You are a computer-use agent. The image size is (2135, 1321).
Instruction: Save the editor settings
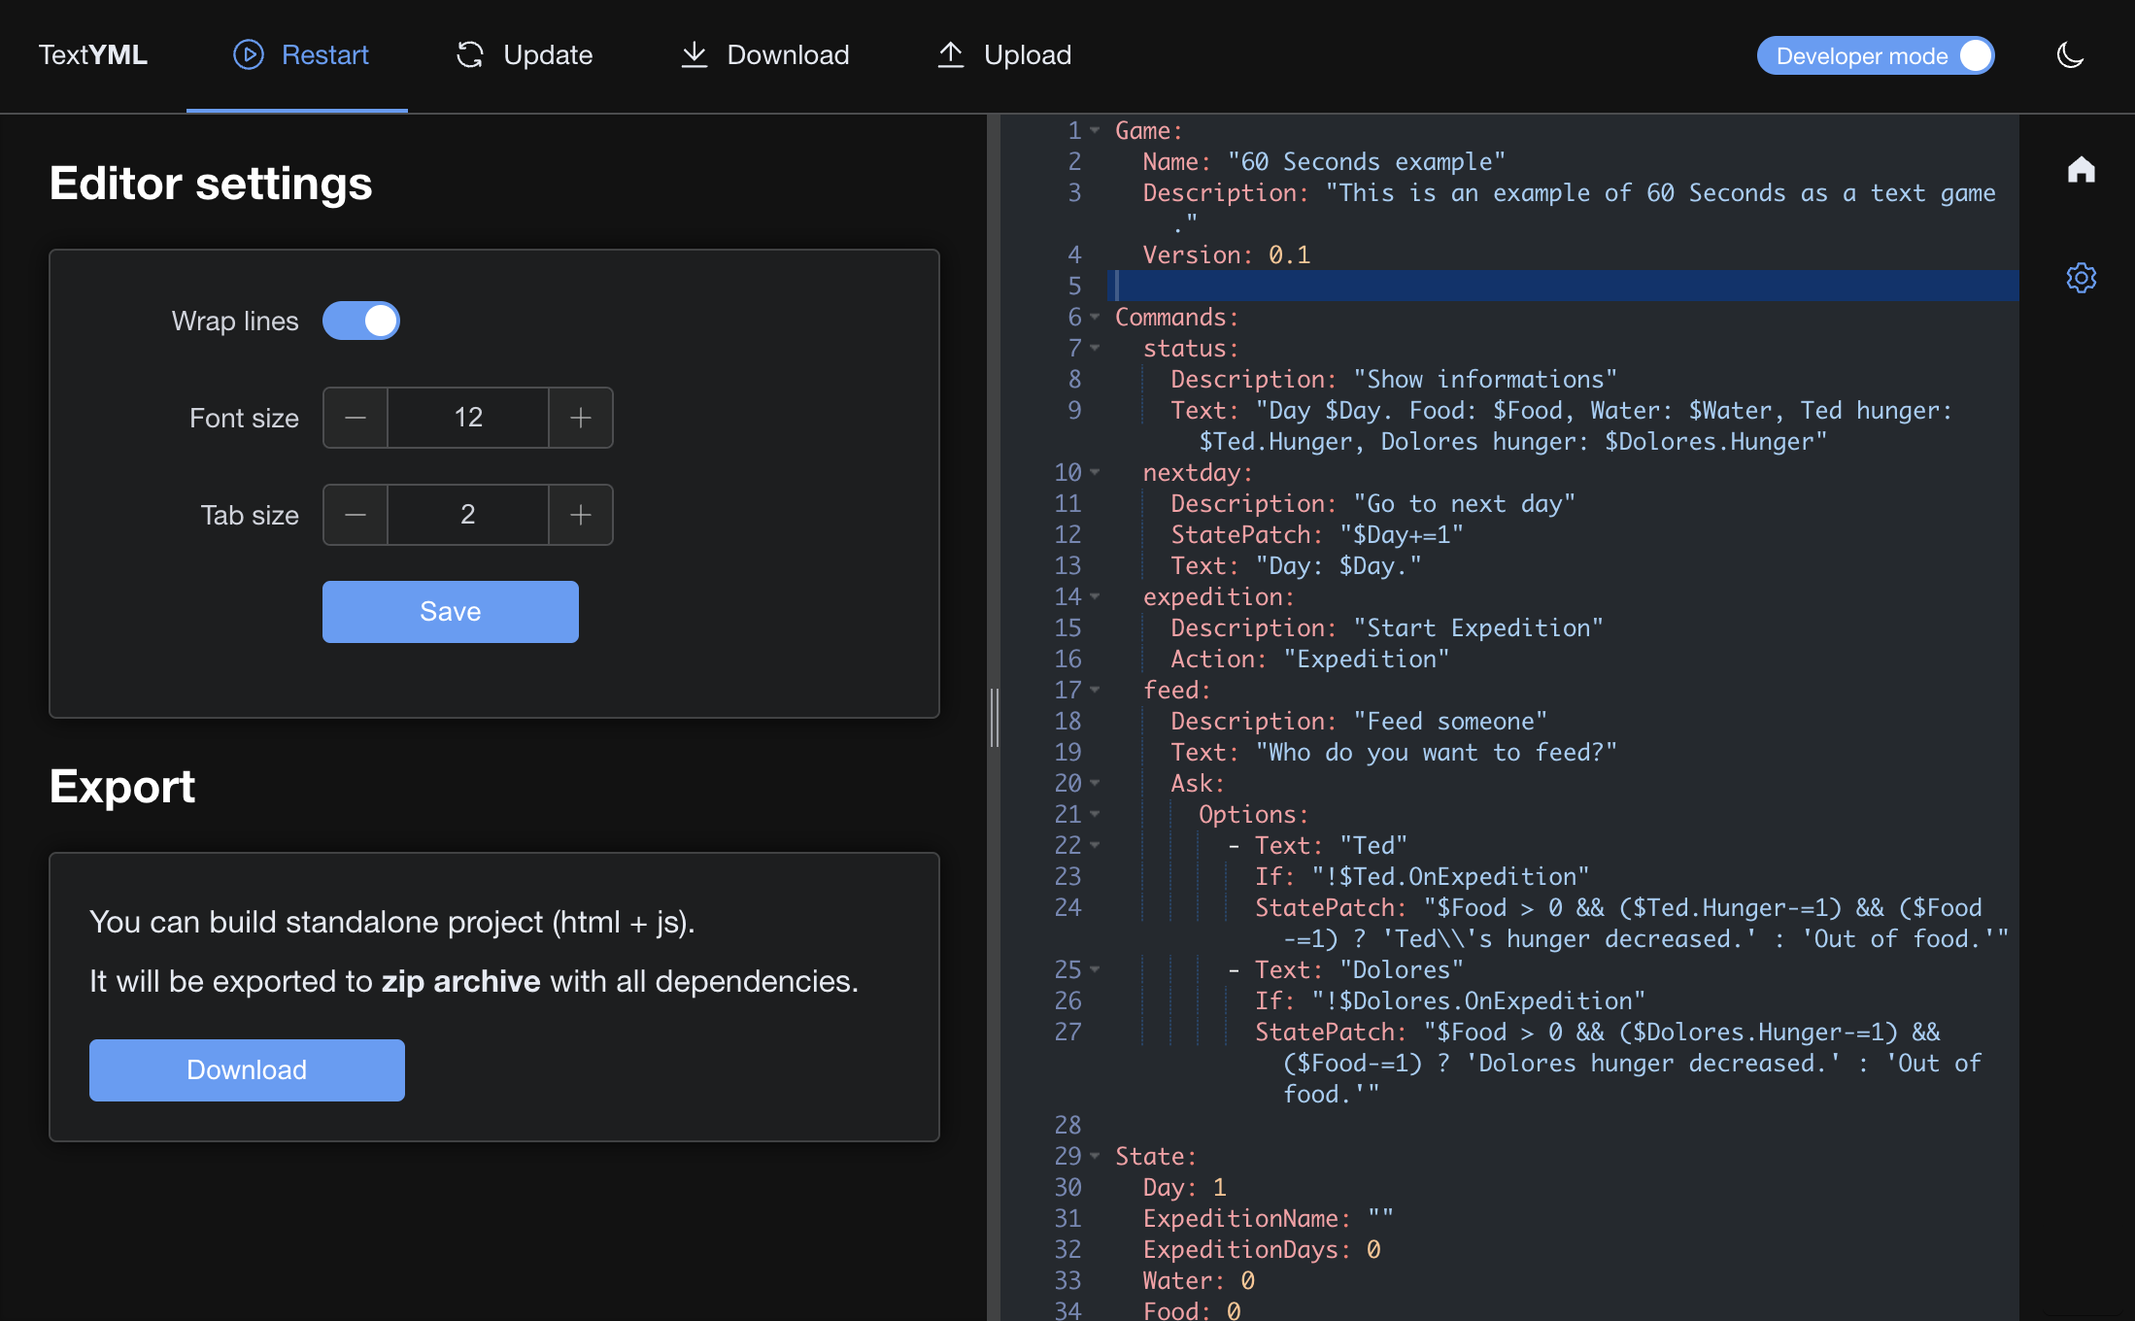pyautogui.click(x=450, y=612)
